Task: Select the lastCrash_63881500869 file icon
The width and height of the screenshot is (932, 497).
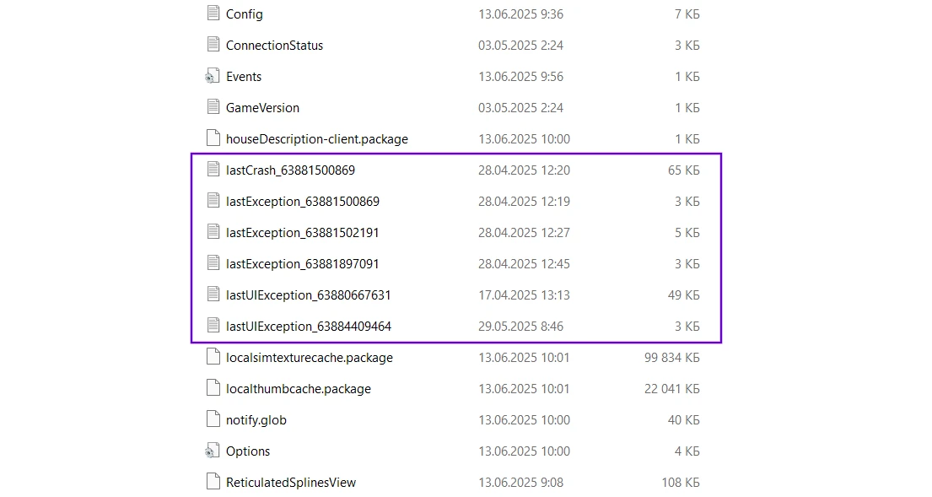Action: click(213, 170)
